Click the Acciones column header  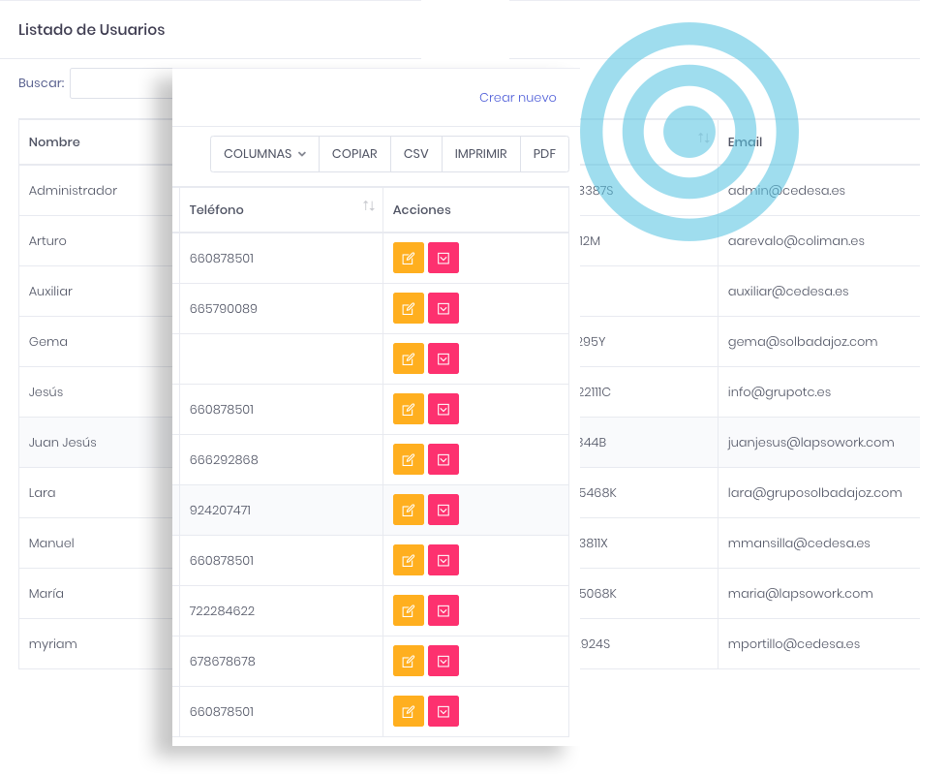[x=421, y=210]
